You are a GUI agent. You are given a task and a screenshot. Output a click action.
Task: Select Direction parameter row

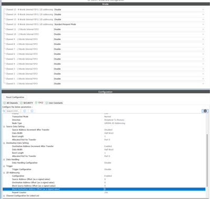click(x=104, y=120)
